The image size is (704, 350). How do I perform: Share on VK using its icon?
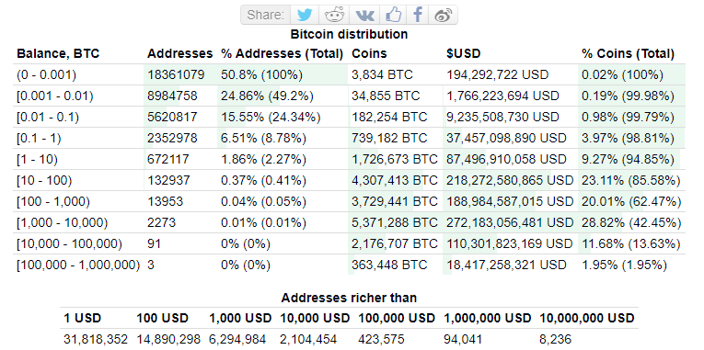(364, 15)
